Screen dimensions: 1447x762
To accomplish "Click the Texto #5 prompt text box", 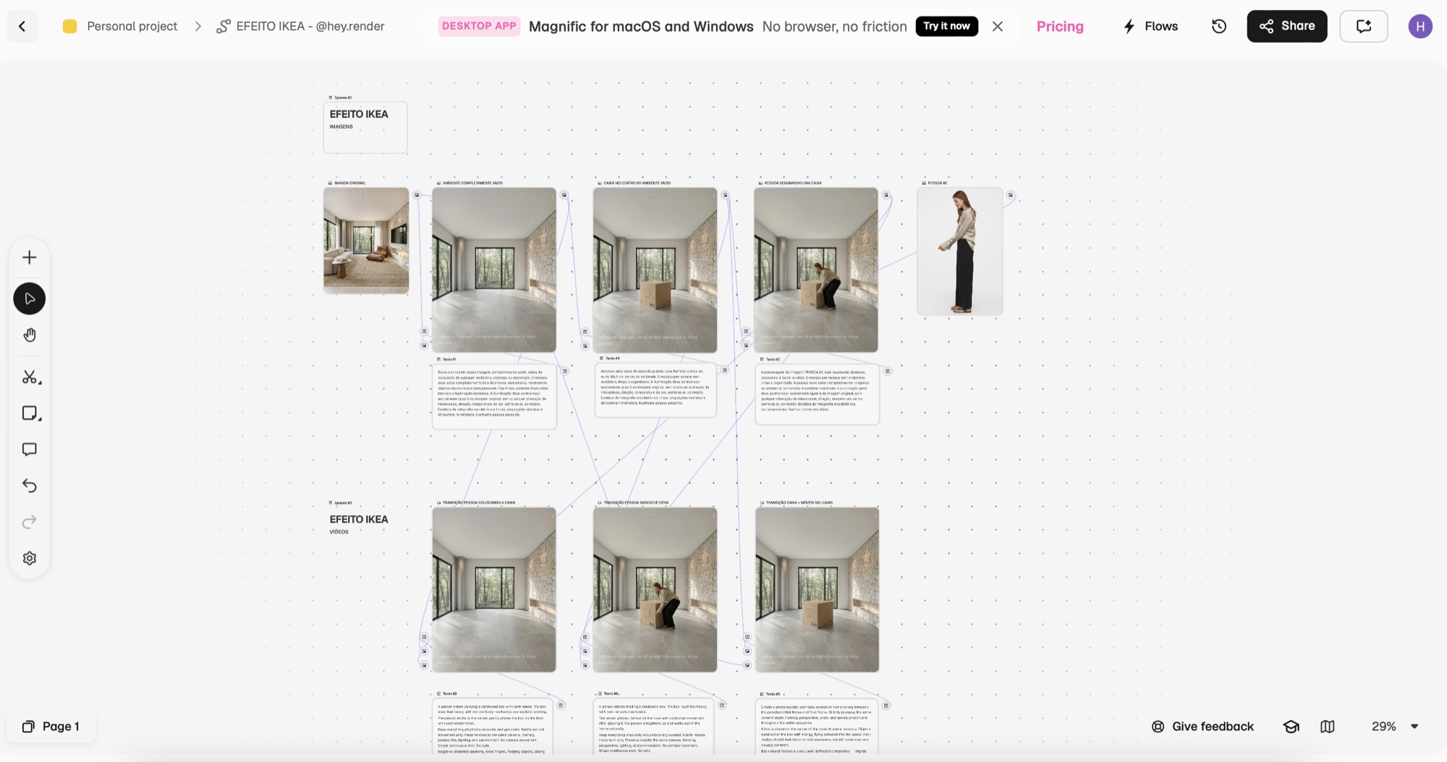I will (x=817, y=727).
